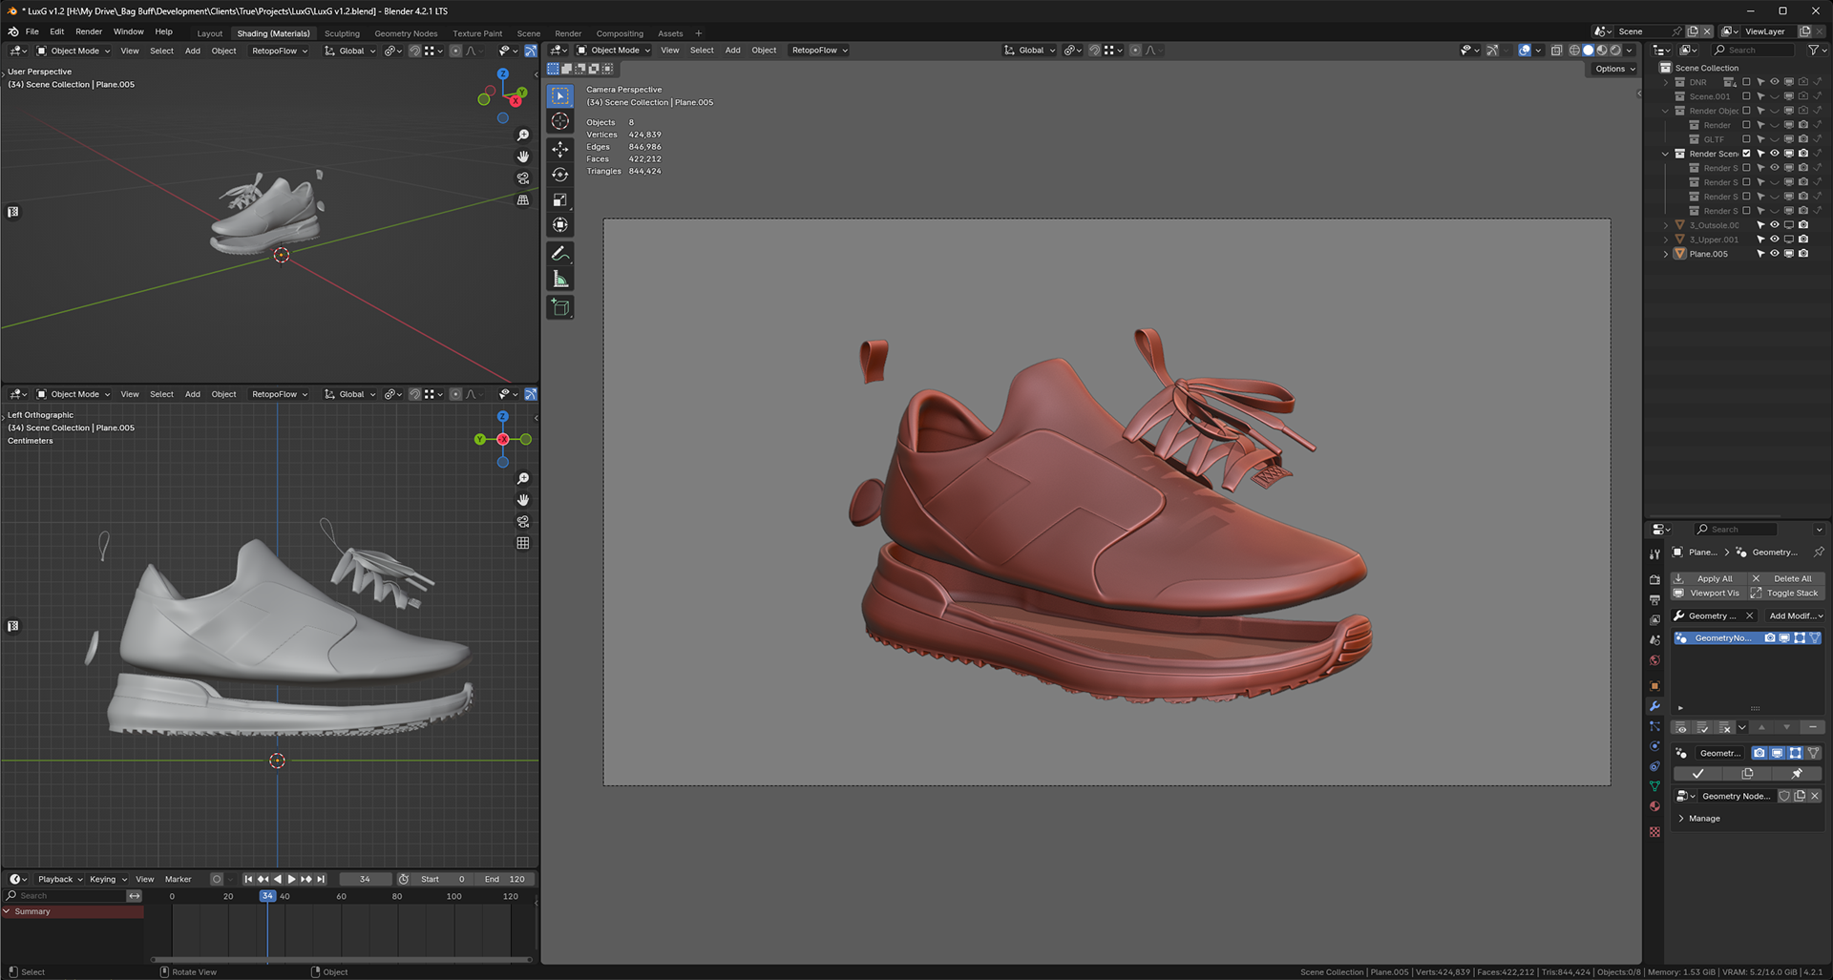
Task: Open the Object Constraints properties tab
Action: [1654, 766]
